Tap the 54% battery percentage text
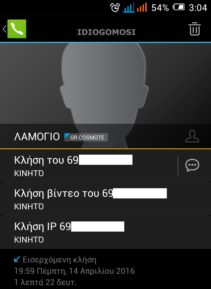 coord(160,8)
